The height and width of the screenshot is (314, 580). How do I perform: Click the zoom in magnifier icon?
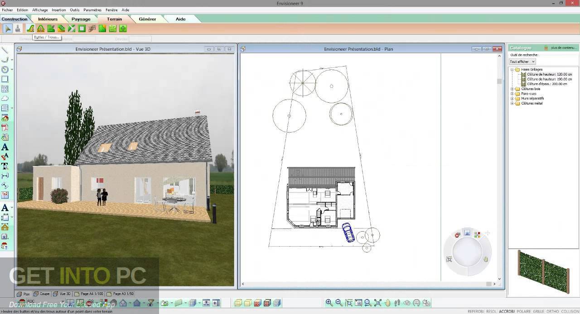pos(329,303)
